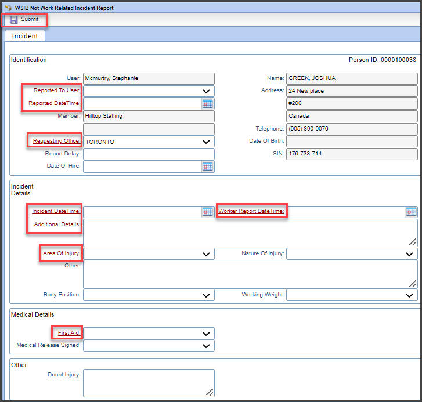Click the Member field 'Hilltop Staffing'
422x402 pixels.
tap(149, 116)
